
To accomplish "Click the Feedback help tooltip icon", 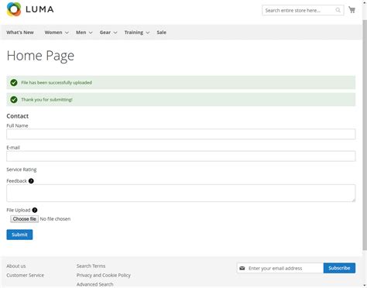I will tap(31, 181).
